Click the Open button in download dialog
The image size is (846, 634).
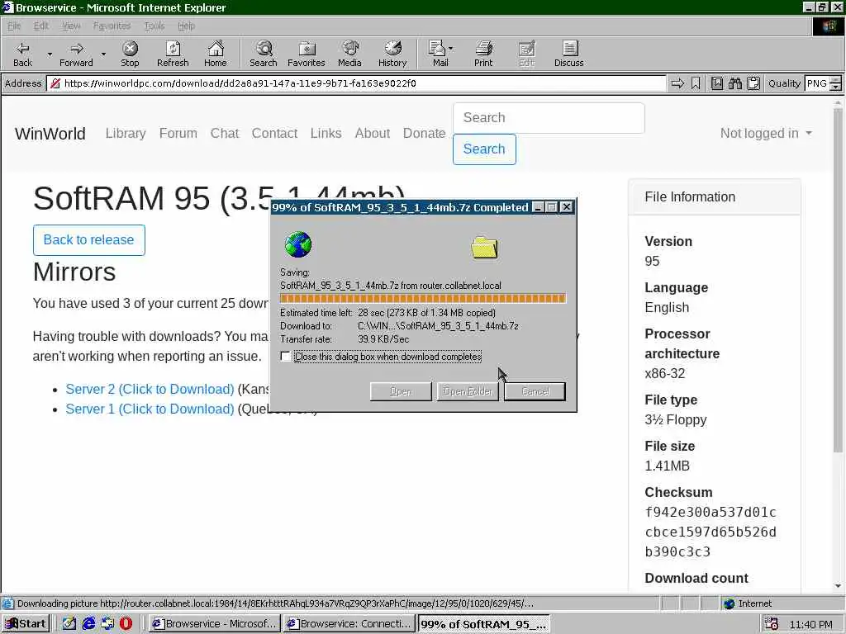[401, 391]
